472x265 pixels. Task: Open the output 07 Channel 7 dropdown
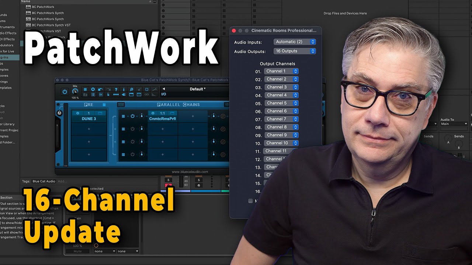(x=281, y=119)
